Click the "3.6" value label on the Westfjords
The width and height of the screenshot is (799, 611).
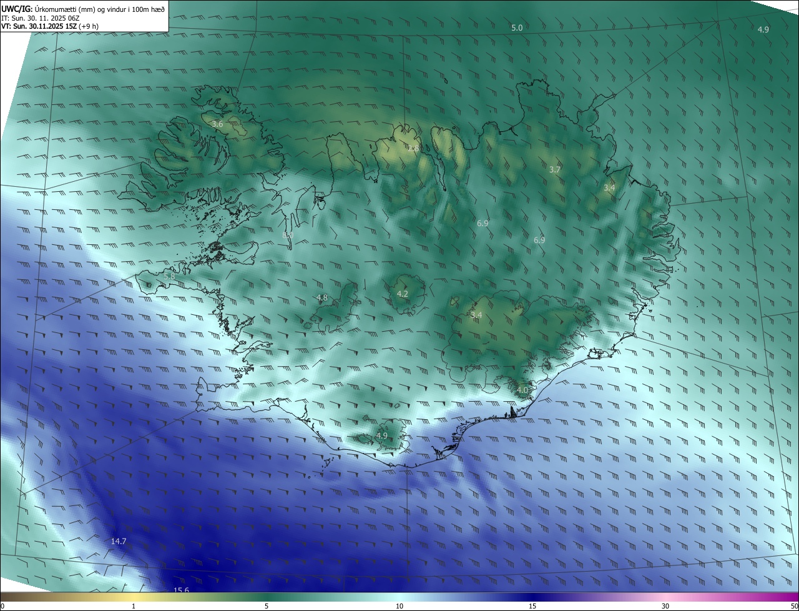tap(217, 124)
